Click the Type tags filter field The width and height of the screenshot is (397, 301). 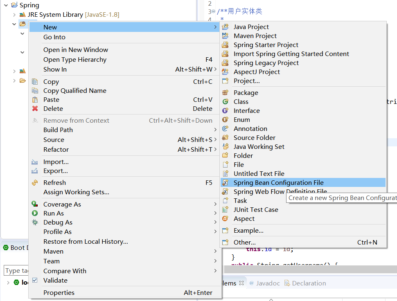pos(16,271)
